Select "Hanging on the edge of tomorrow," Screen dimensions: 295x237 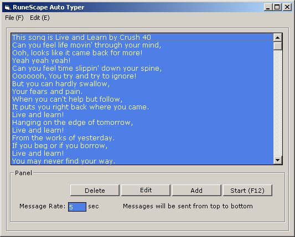(x=142, y=123)
